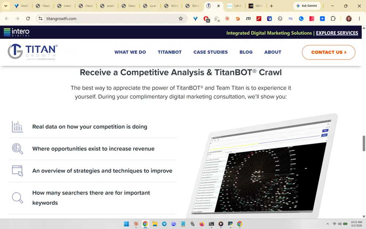Click the titangrowth.com address bar

coord(112,19)
